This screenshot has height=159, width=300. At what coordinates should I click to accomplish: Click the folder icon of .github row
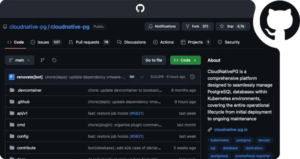click(x=12, y=101)
